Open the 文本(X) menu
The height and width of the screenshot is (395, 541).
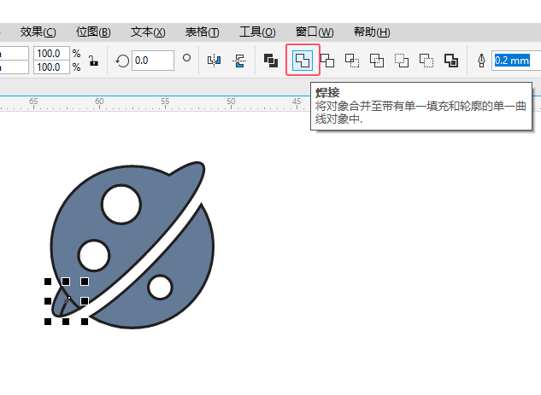pos(148,32)
